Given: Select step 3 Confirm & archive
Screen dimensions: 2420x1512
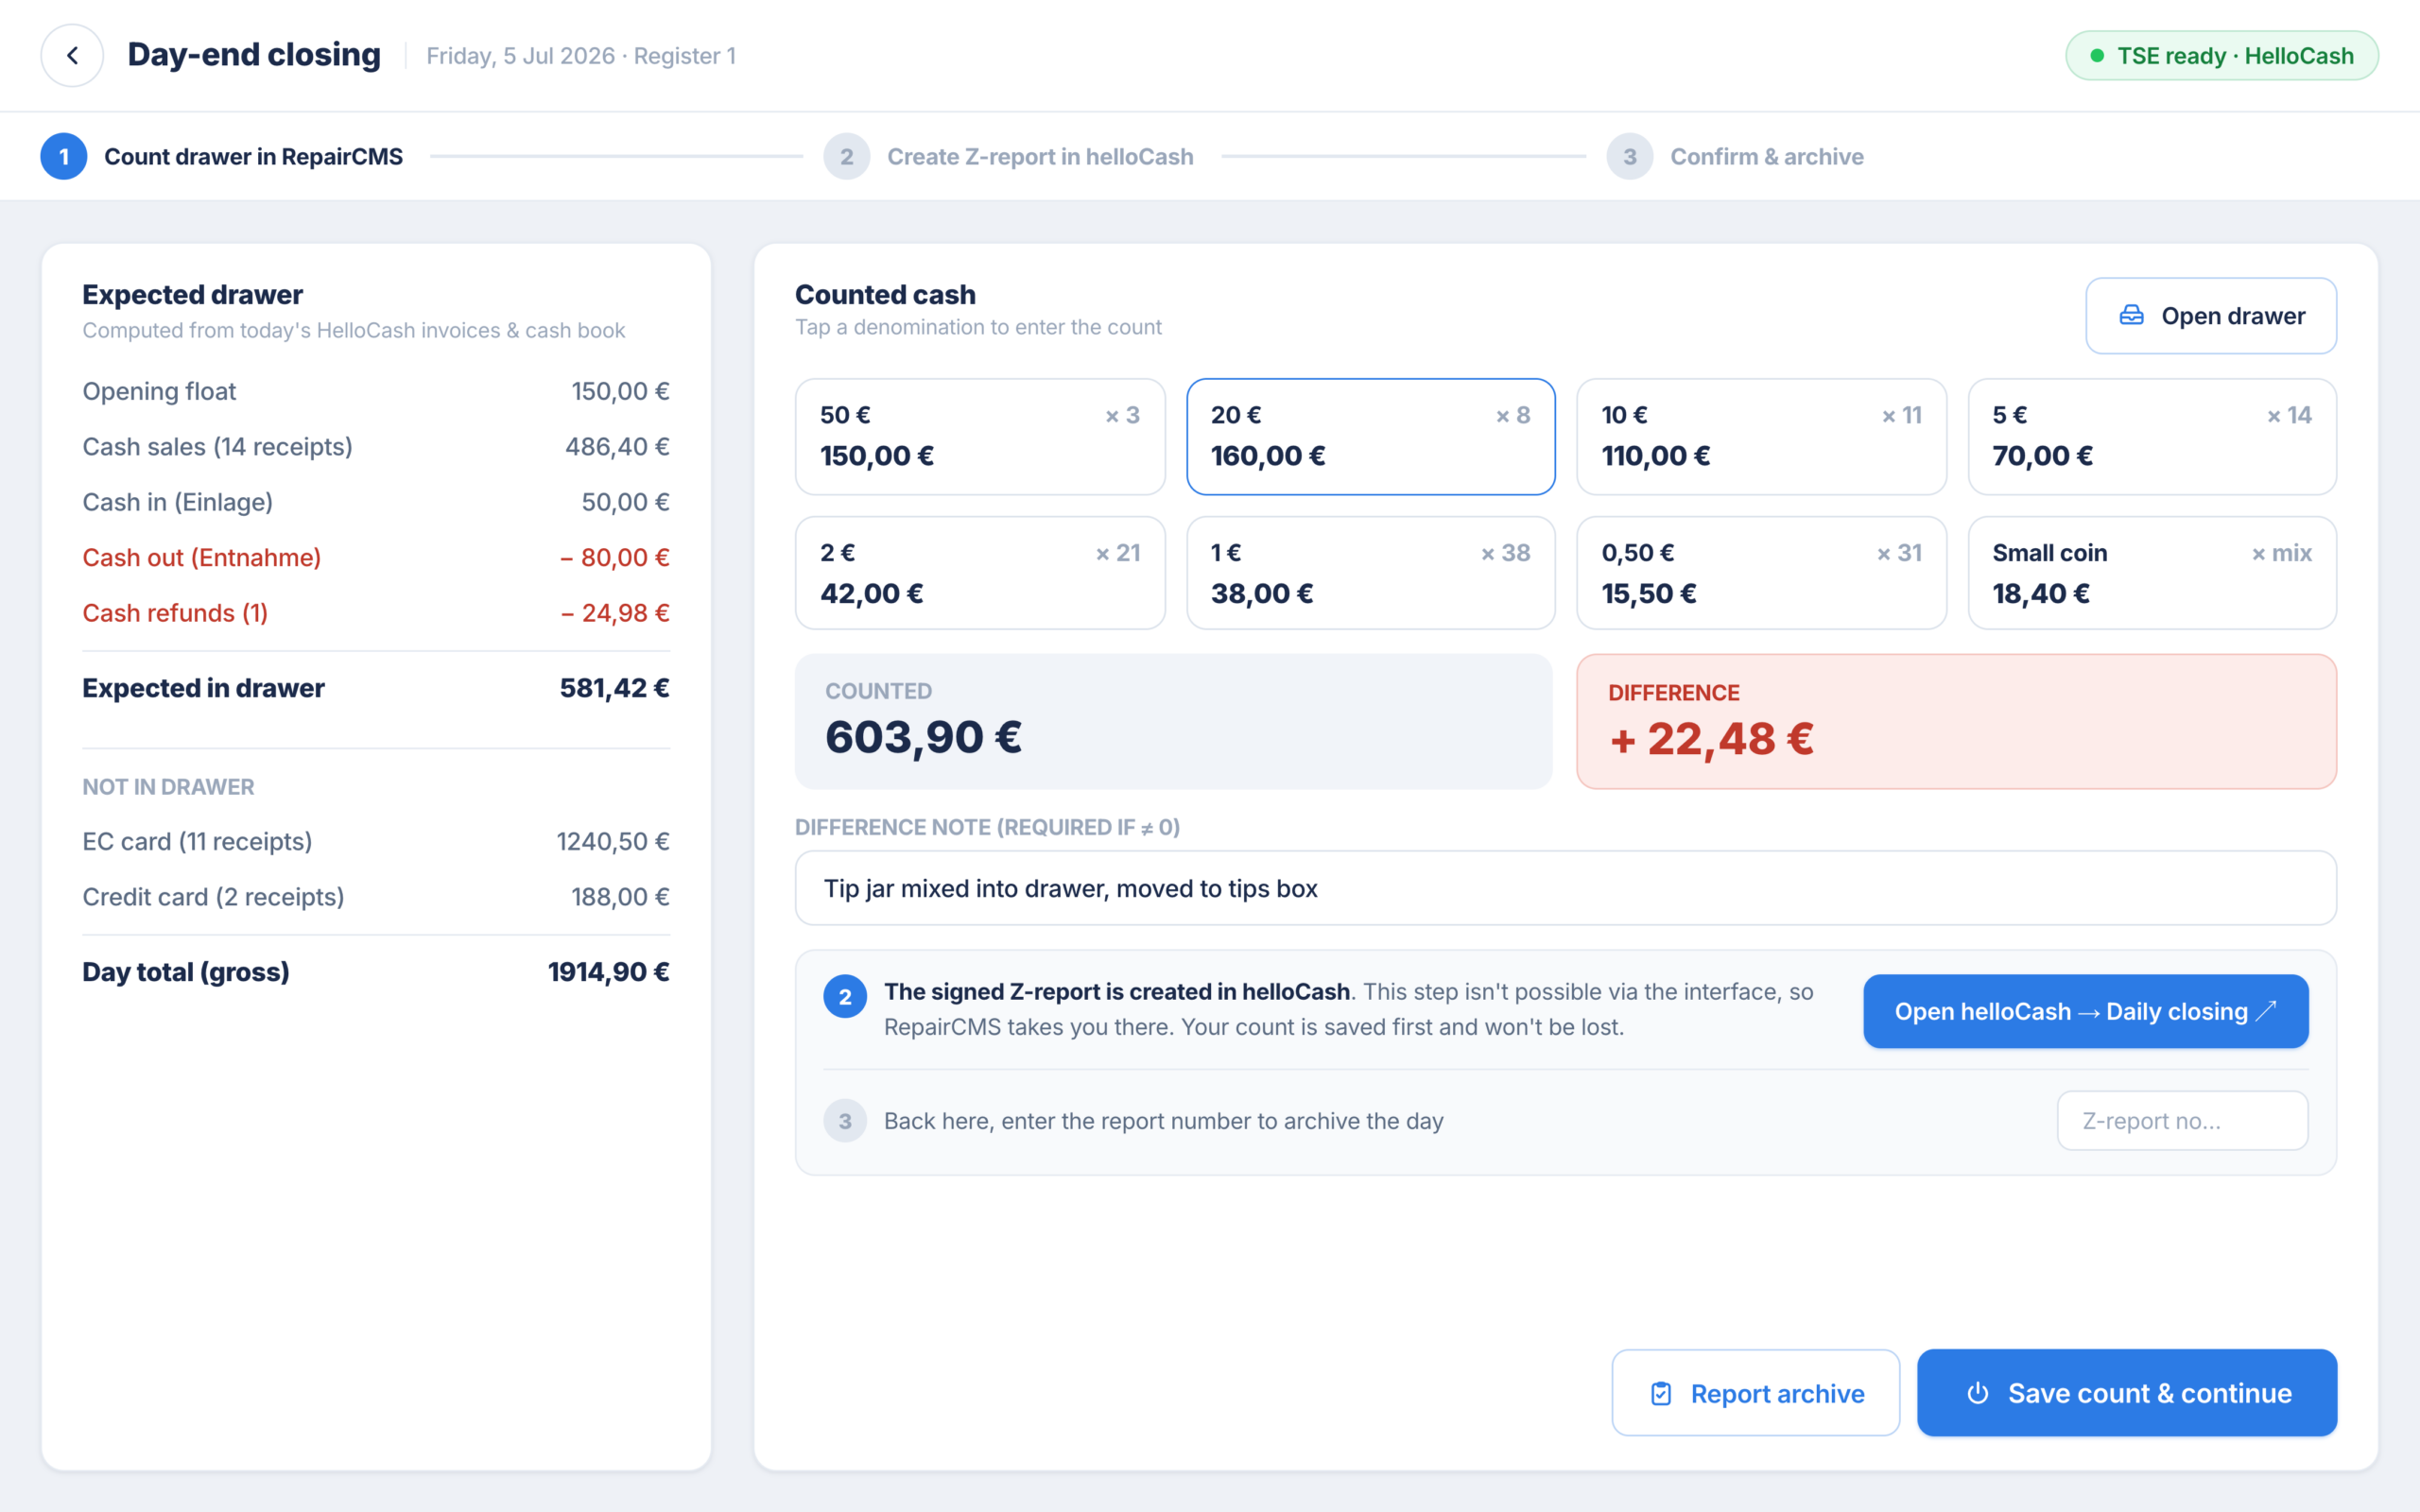Looking at the screenshot, I should (x=1735, y=157).
